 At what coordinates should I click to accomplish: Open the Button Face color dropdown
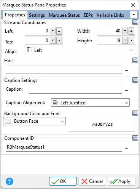tap(34, 121)
